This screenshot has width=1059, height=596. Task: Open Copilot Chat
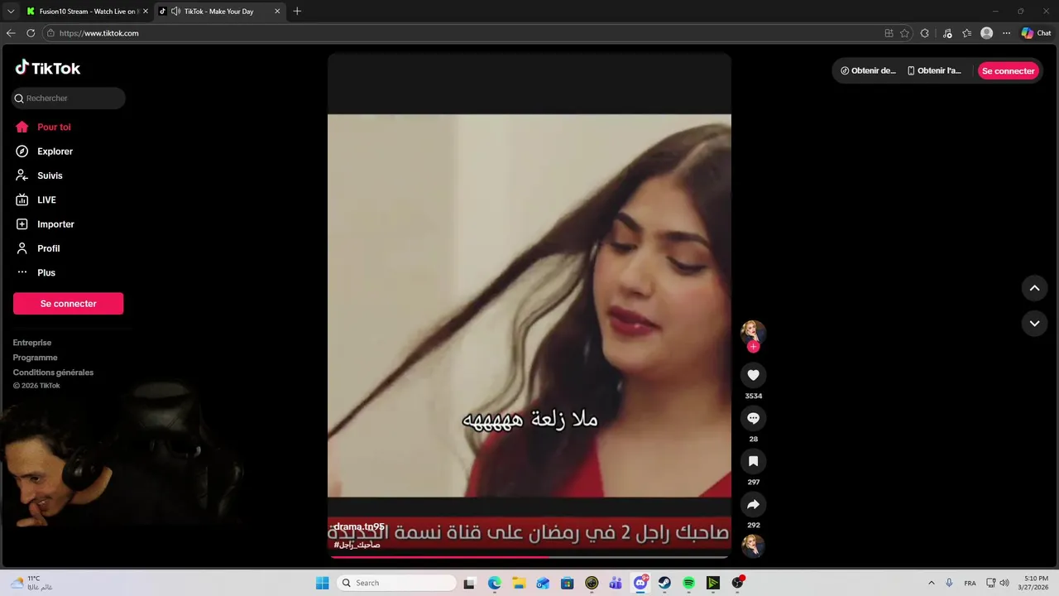[1036, 33]
